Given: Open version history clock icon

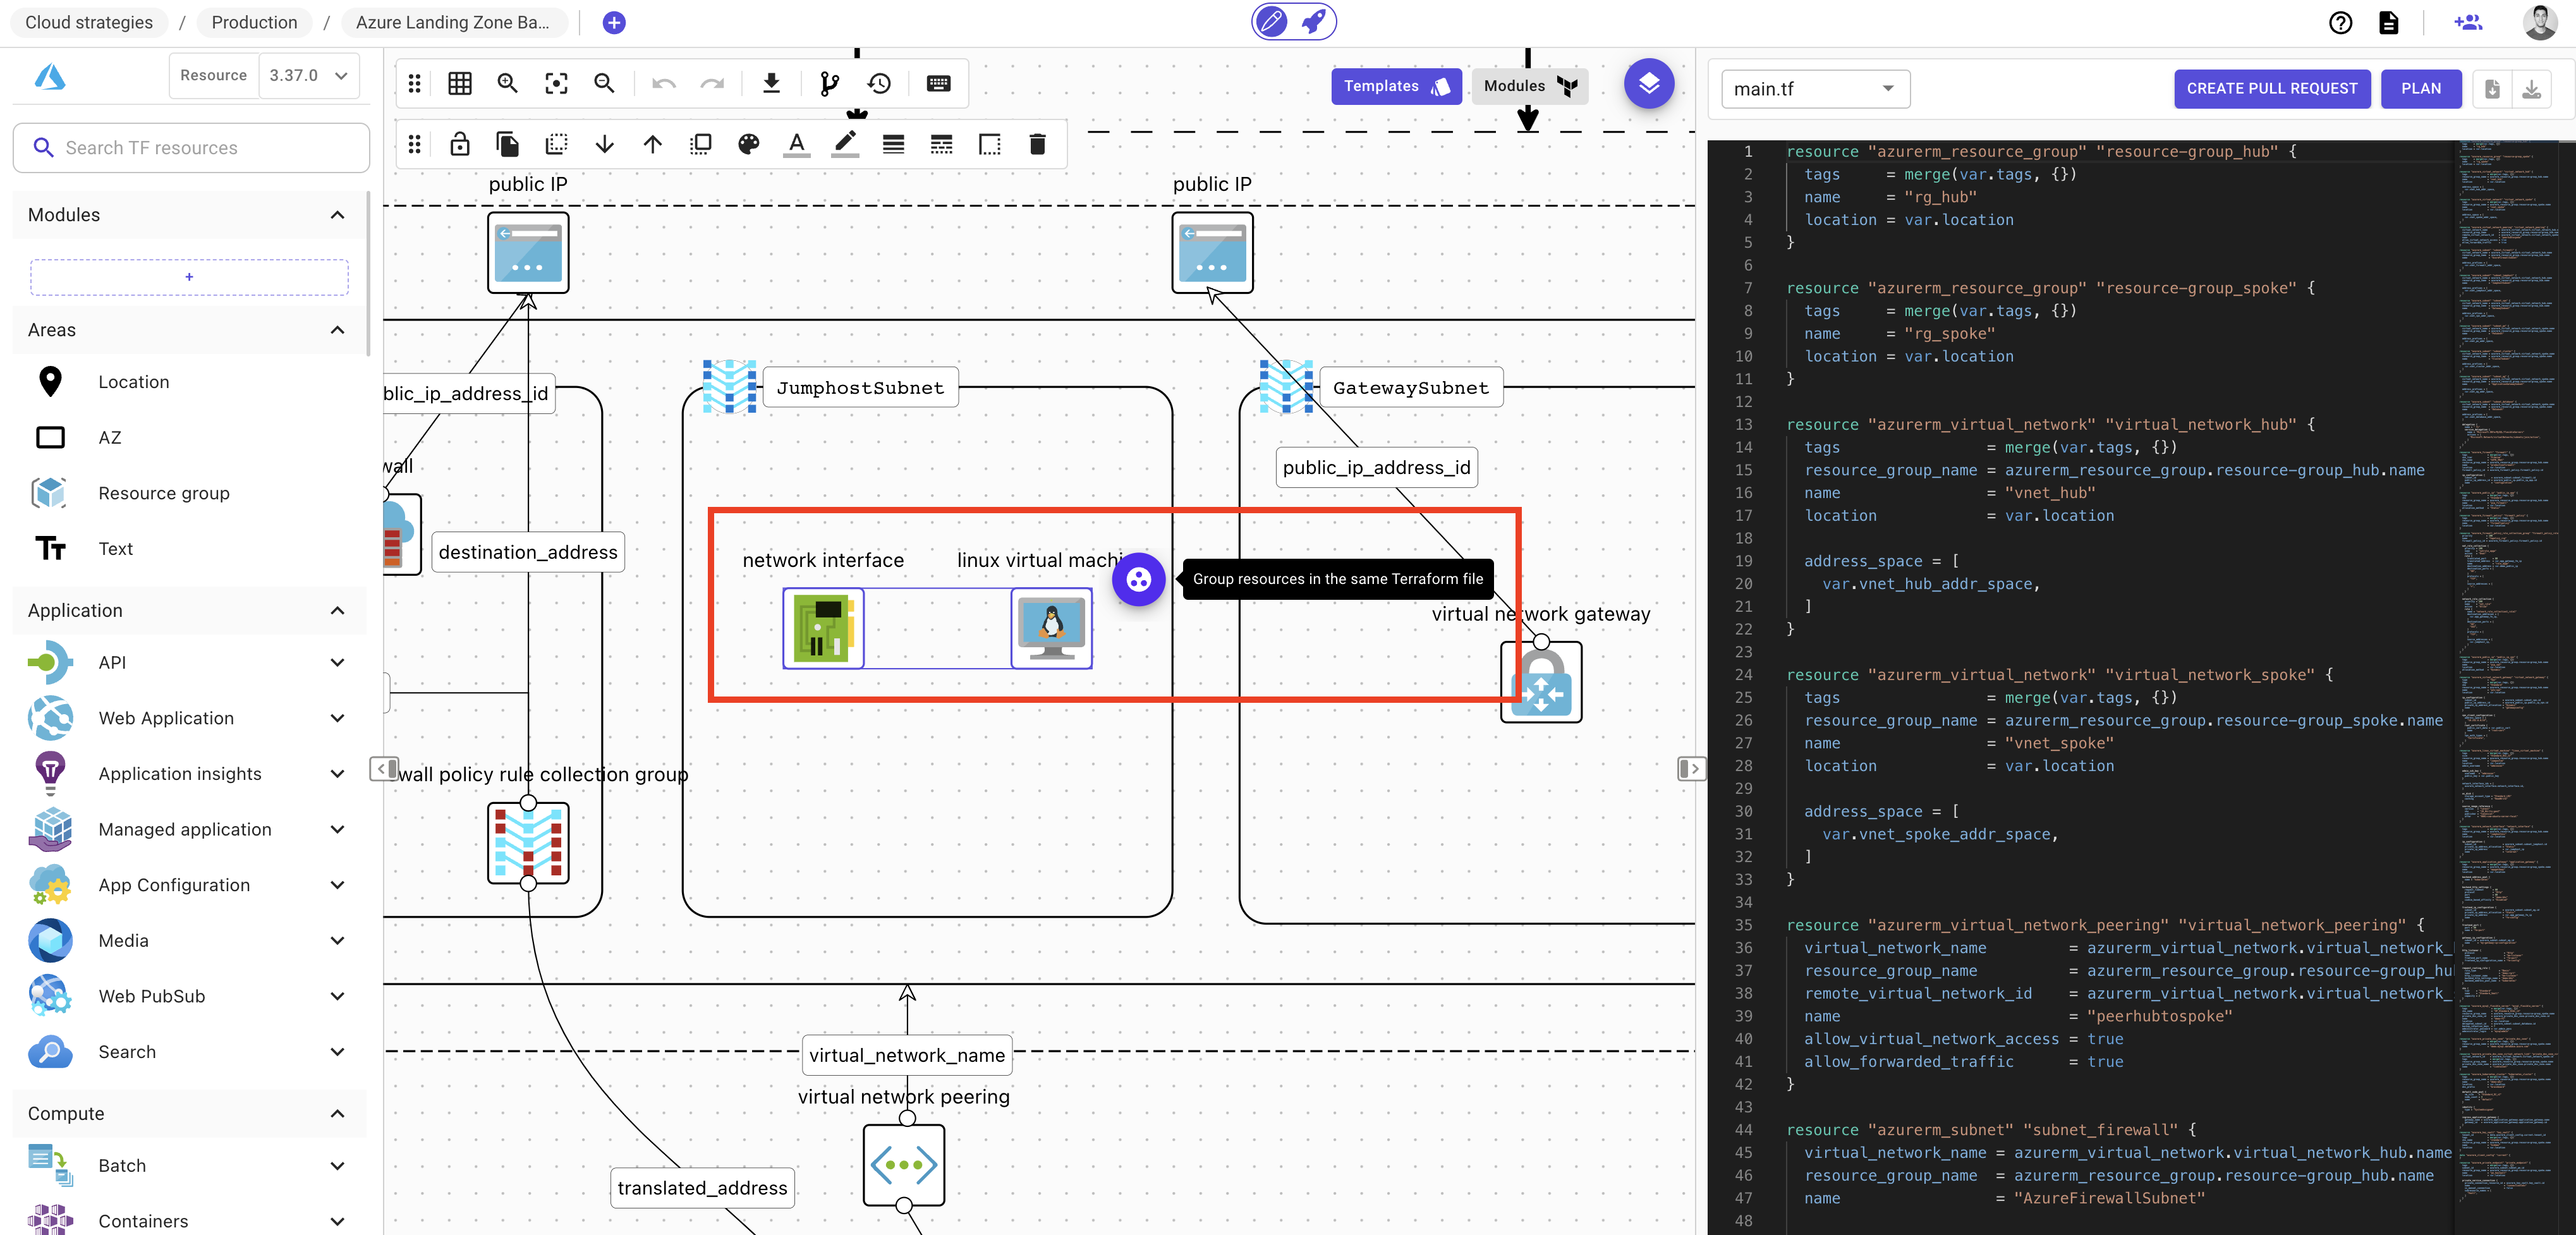Looking at the screenshot, I should [880, 84].
